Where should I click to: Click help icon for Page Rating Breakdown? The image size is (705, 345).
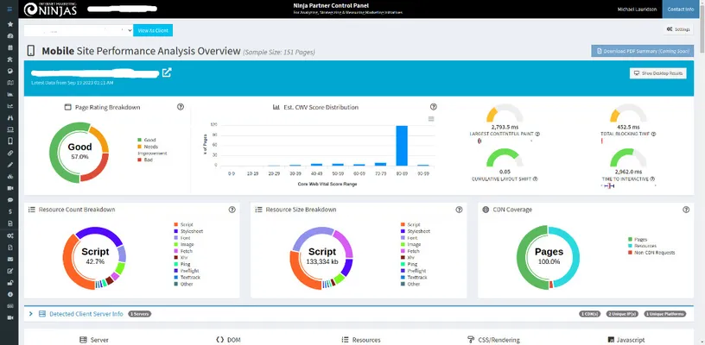coord(181,107)
